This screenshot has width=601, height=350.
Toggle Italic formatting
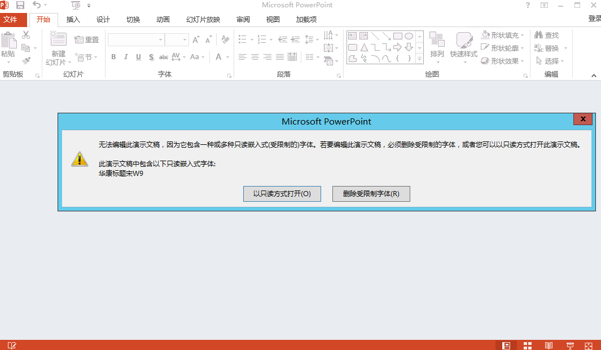[126, 57]
